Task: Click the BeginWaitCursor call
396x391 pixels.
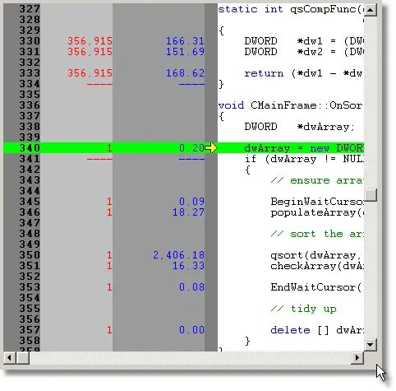Action: click(317, 202)
